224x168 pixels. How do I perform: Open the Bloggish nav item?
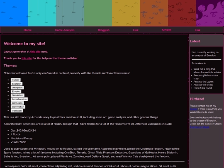click(104, 30)
